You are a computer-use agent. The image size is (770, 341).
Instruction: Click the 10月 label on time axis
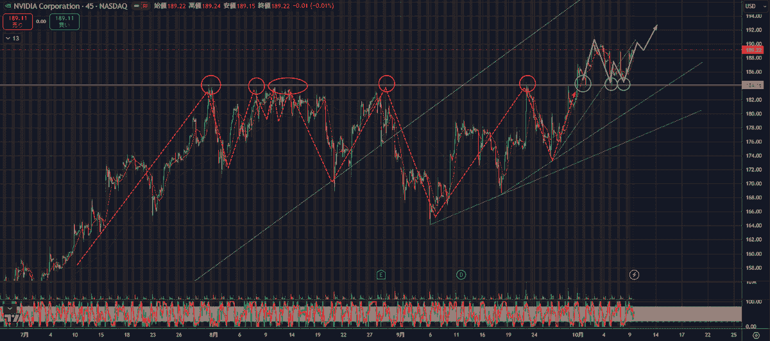[577, 335]
